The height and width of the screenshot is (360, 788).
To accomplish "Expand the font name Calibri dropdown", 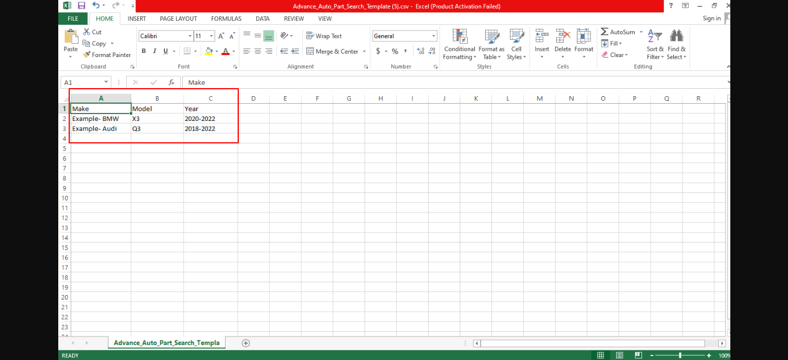I will [x=190, y=36].
